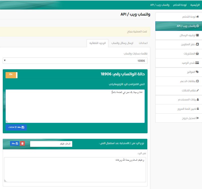Click the blue حفظ الاعدادات button
The width and height of the screenshot is (202, 189).
(16, 127)
